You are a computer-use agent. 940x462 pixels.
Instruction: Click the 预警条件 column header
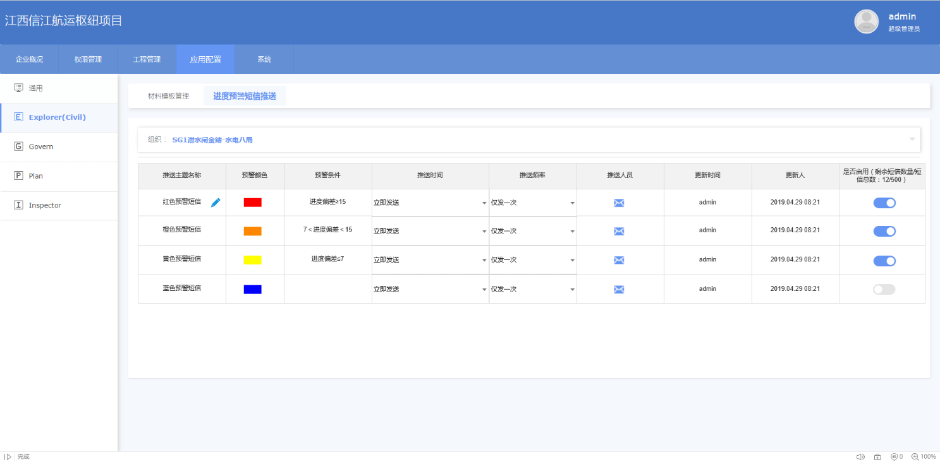(x=327, y=176)
